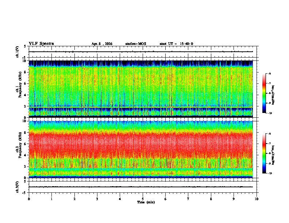
Task: Select the "start UT = 15:40: 0" text
Action: click(x=176, y=44)
